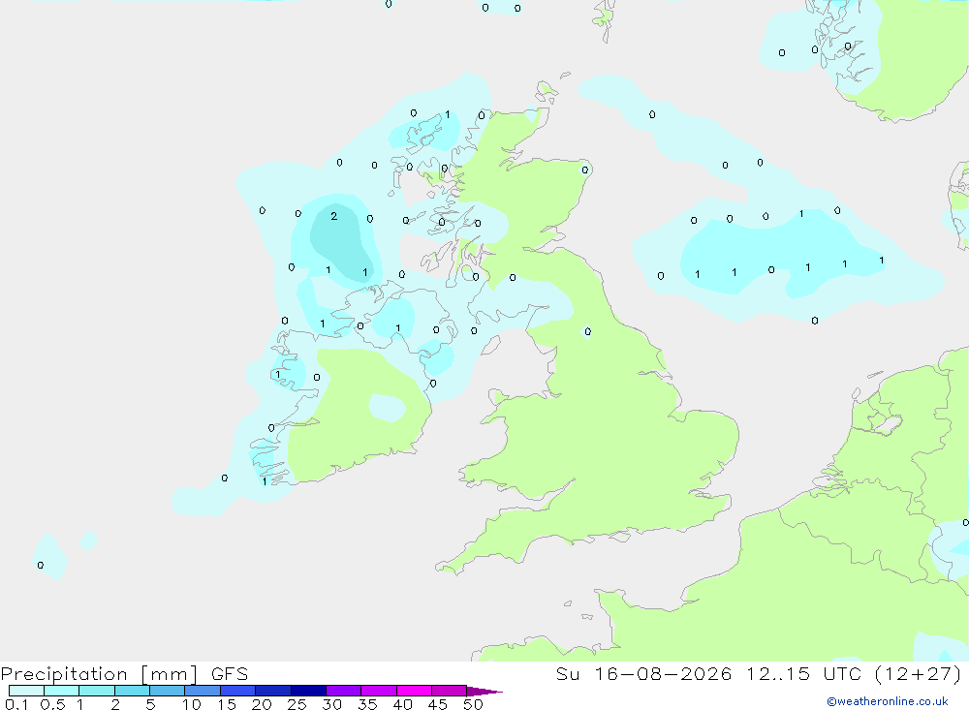The image size is (969, 710).
Task: Click the 'Precipitation [mm]' map title
Action: 99,674
